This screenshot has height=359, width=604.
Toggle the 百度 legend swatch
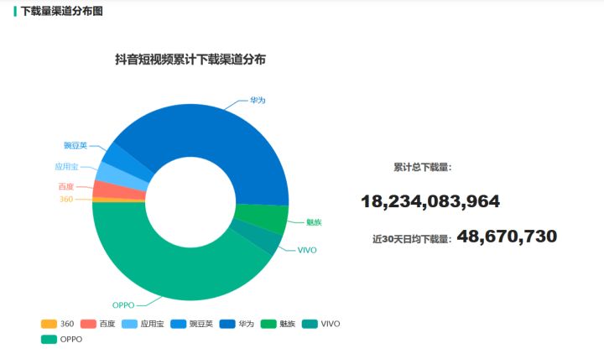pos(88,324)
